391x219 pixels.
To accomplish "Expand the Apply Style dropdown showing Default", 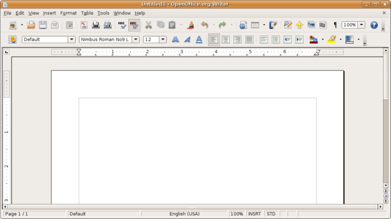I will click(71, 40).
